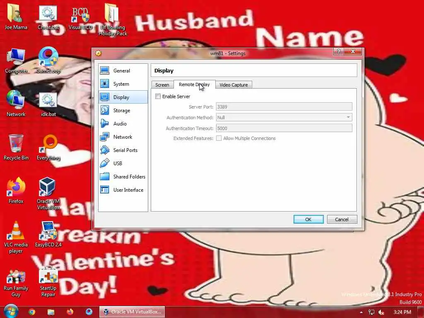Select the idk.bat desktop file
This screenshot has width=424, height=318.
[48, 104]
